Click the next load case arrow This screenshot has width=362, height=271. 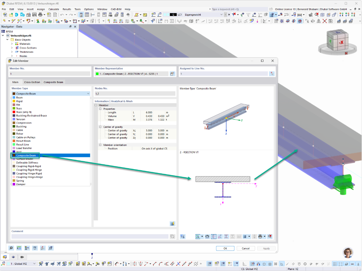229,15
